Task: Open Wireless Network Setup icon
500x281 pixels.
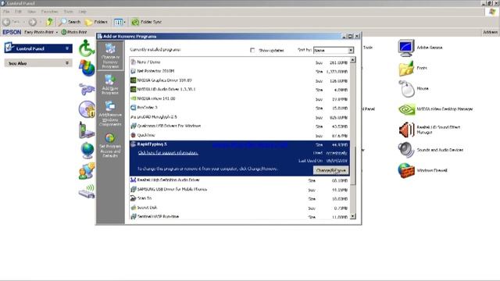Action: (x=87, y=191)
